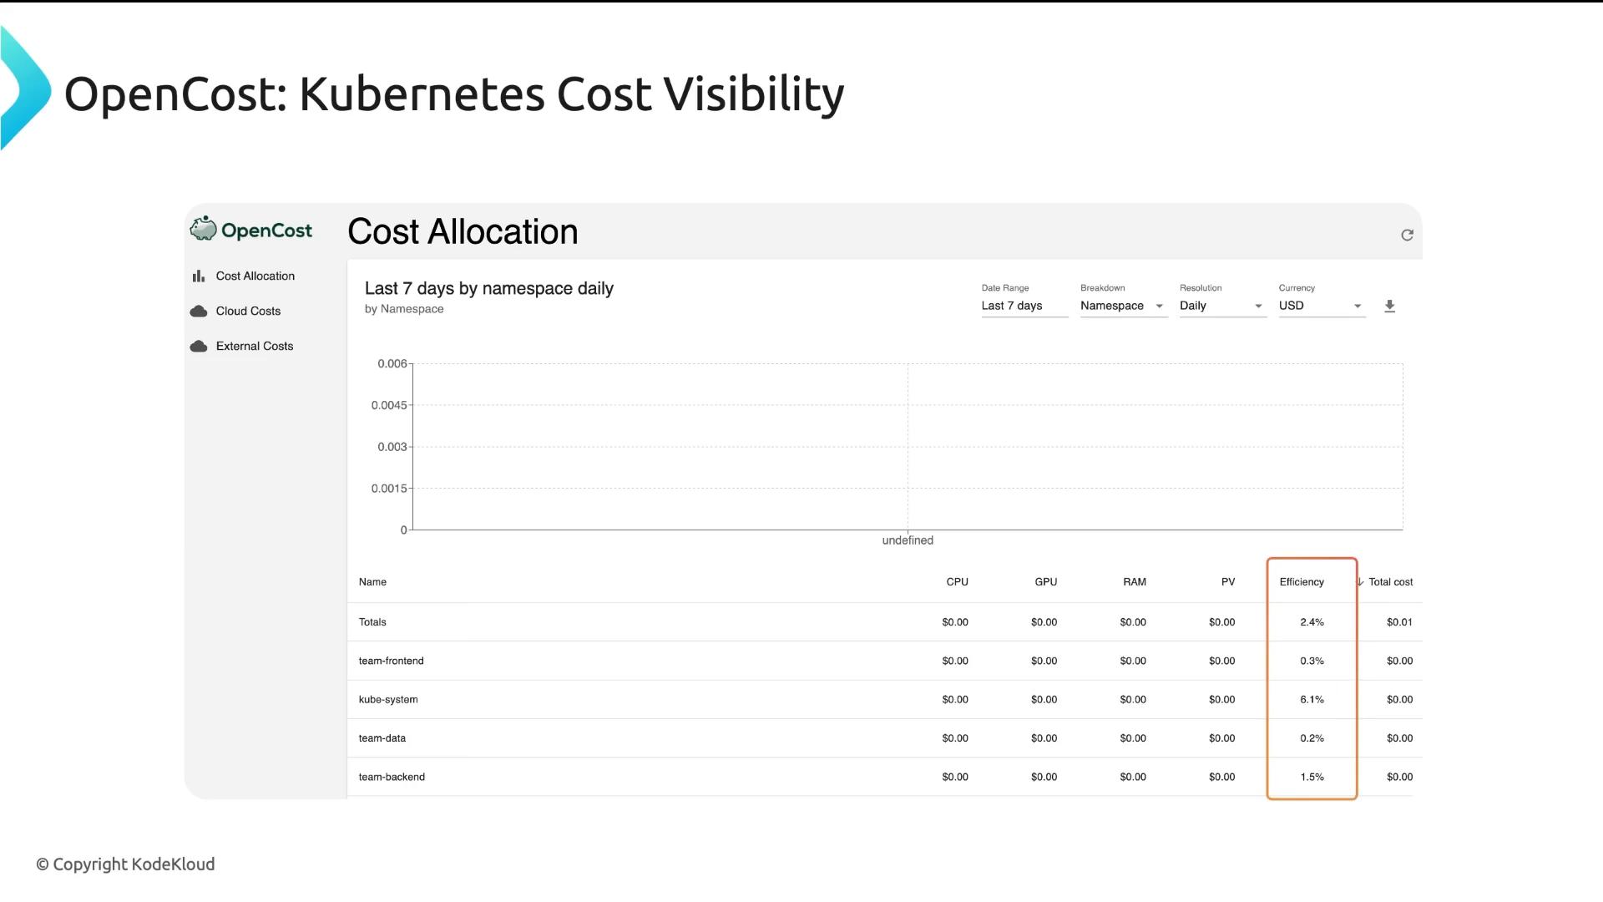Sort by Total cost column header
Viewport: 1603px width, 902px height.
[x=1390, y=582]
